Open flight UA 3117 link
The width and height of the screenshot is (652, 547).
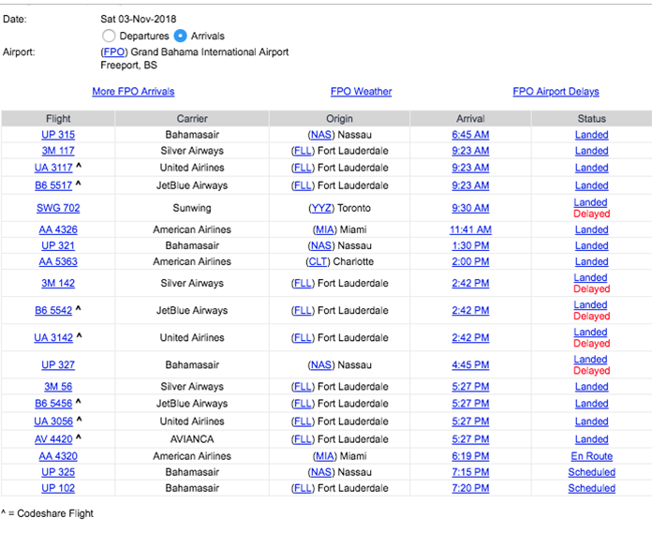click(53, 168)
